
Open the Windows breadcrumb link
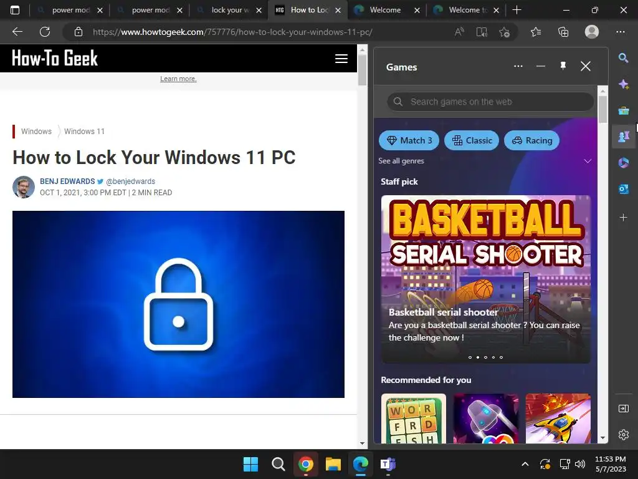36,131
